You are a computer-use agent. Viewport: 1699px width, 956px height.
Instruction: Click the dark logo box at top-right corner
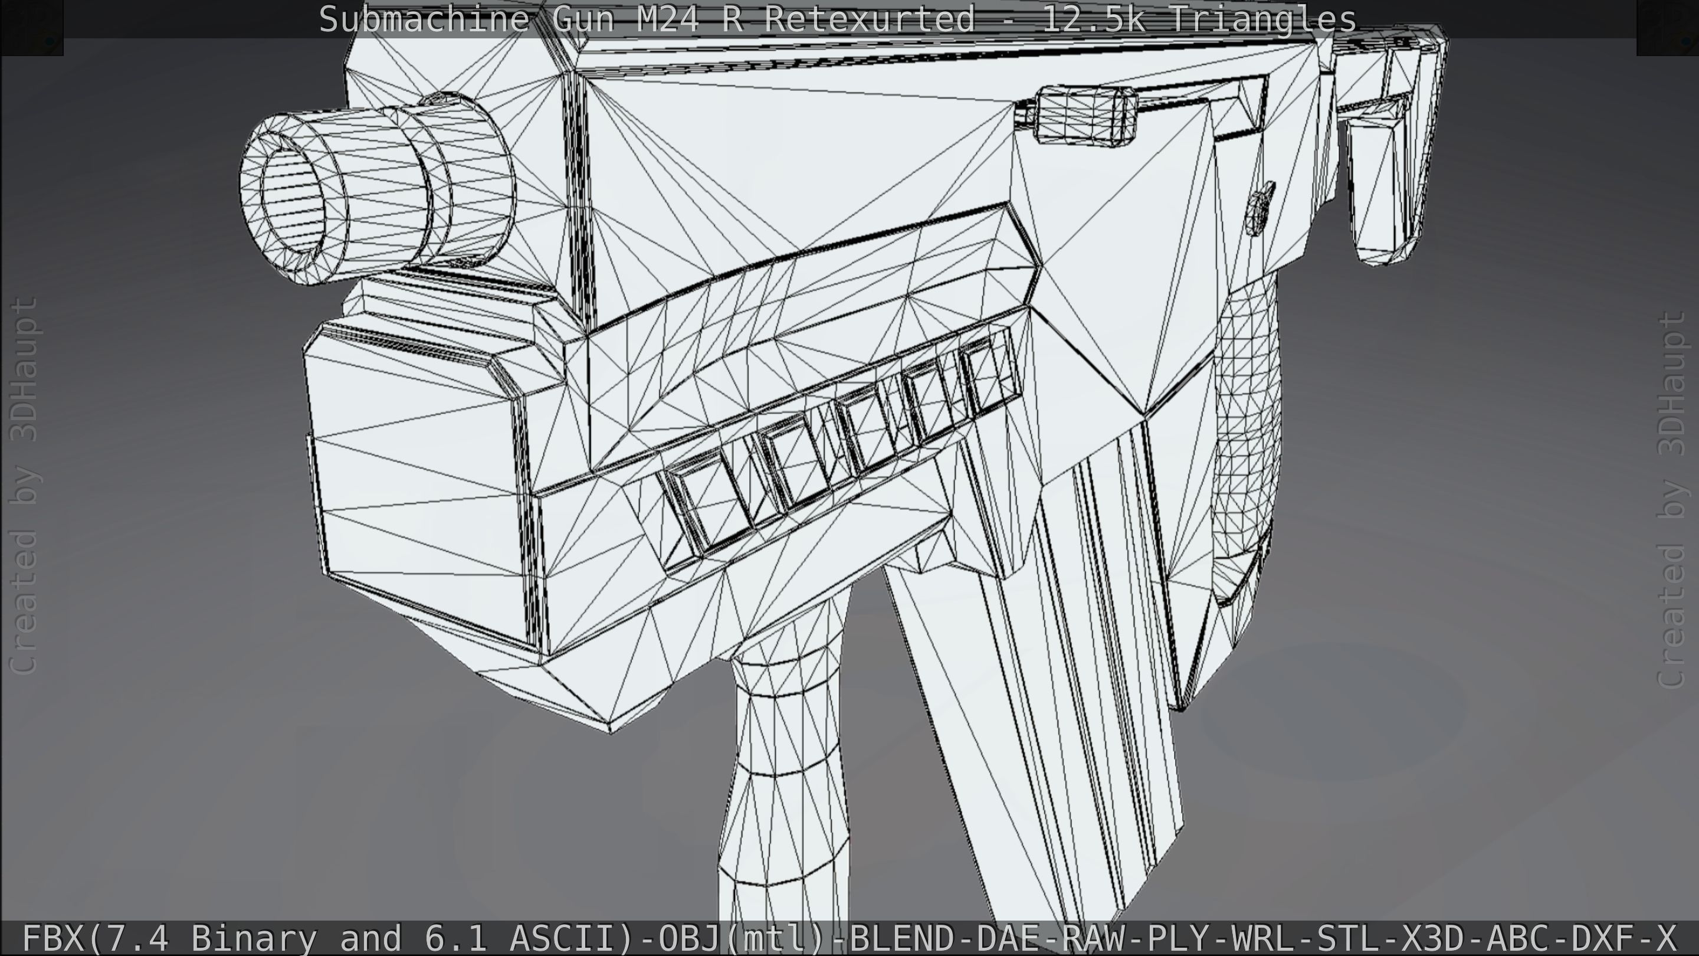tap(1667, 27)
